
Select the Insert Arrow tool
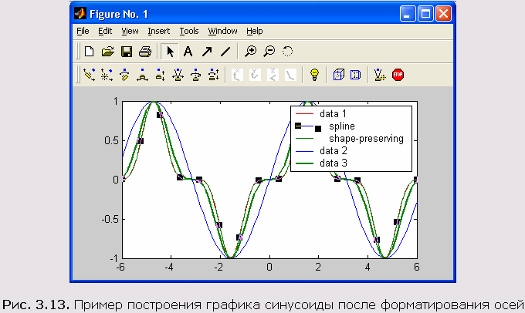pos(207,52)
